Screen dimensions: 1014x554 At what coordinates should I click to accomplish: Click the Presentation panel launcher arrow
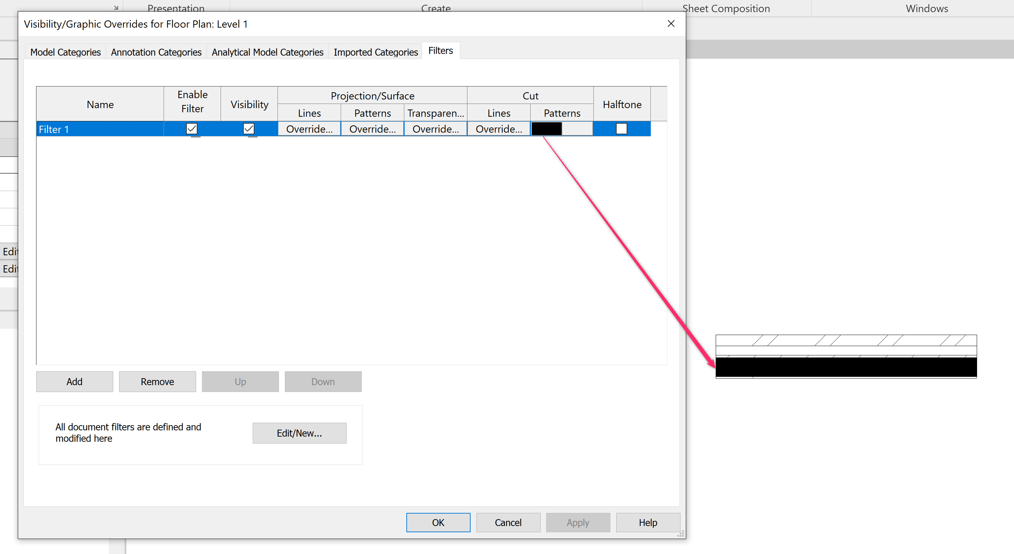coord(116,8)
